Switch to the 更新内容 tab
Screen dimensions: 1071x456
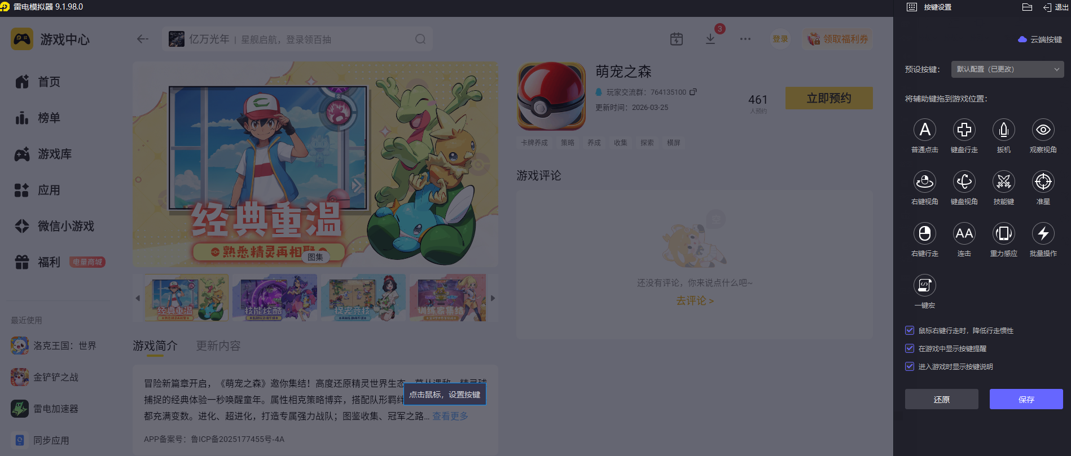click(218, 346)
